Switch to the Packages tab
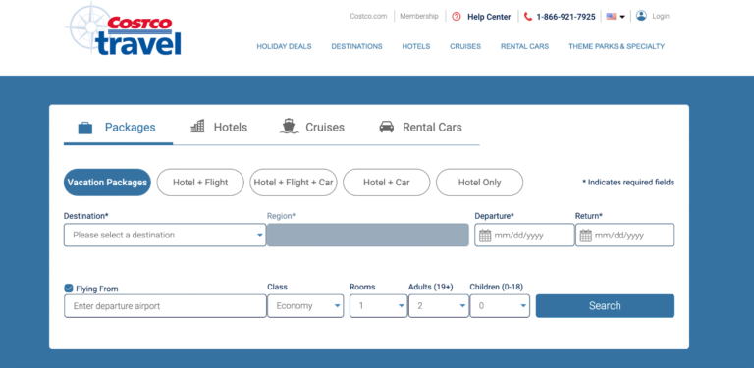The height and width of the screenshot is (368, 754). click(x=118, y=128)
